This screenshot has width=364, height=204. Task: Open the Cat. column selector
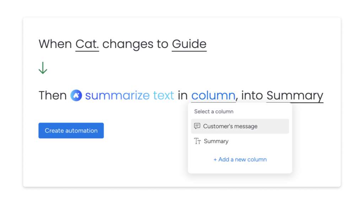(87, 44)
